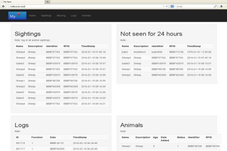The height and width of the screenshot is (151, 227).
Task: Click the BBBDT2190 RFID cell
Action: tap(176, 52)
